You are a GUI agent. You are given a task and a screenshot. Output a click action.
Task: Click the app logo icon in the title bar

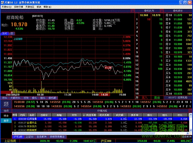tap(2, 2)
